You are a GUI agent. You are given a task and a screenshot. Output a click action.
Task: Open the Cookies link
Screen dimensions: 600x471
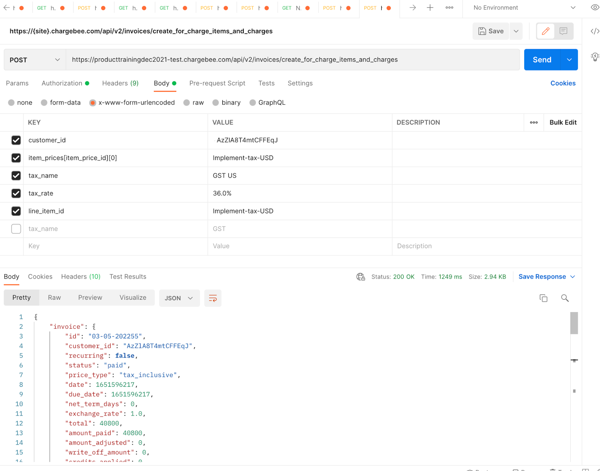pyautogui.click(x=563, y=83)
